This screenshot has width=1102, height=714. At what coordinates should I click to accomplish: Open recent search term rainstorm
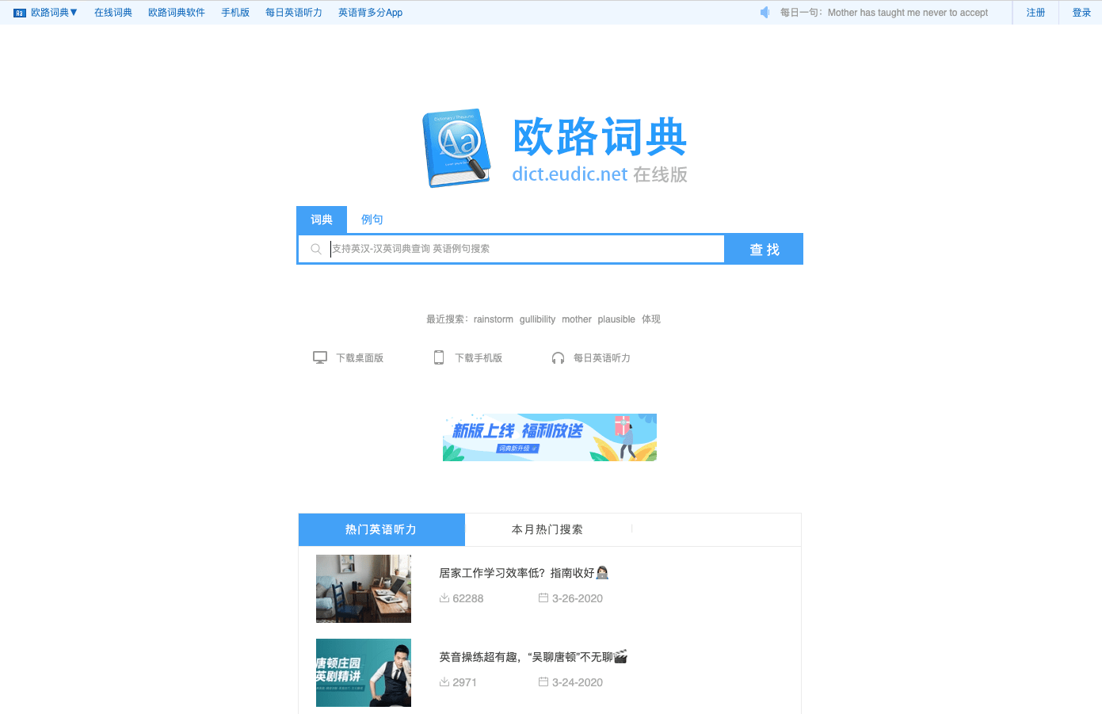[x=493, y=319]
